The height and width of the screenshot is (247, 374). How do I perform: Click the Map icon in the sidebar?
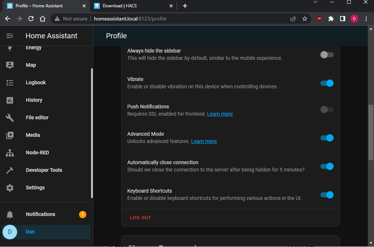[10, 65]
